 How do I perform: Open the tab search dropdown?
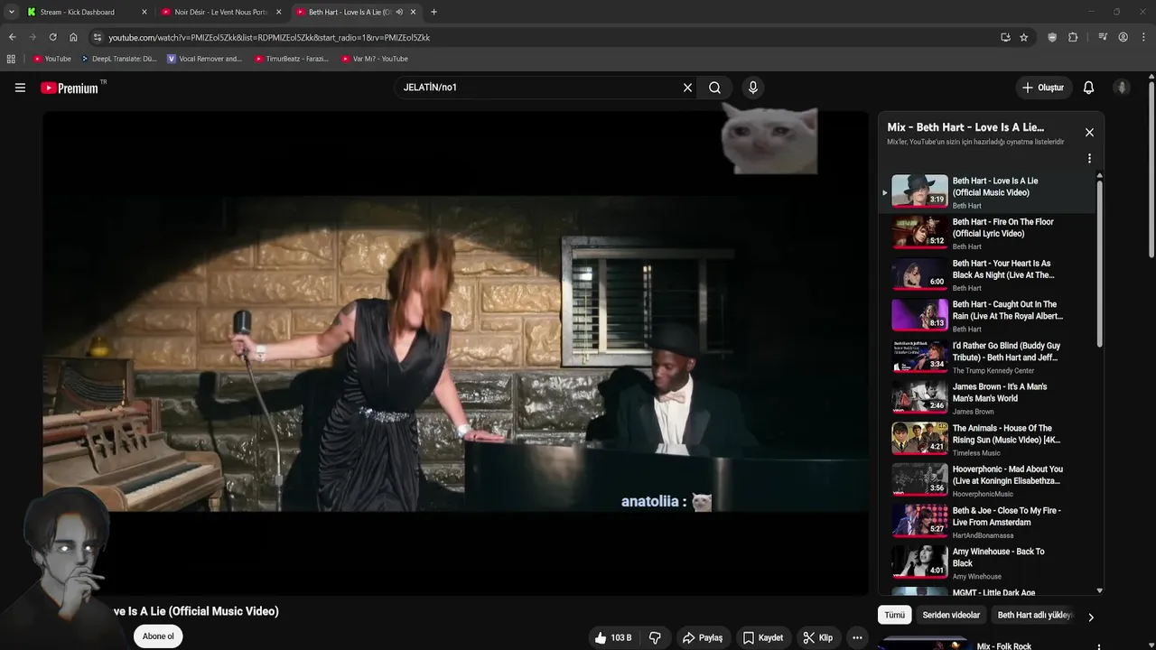(11, 12)
